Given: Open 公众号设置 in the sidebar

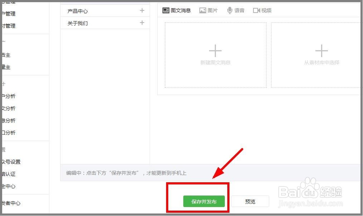Looking at the screenshot, I should [11, 161].
